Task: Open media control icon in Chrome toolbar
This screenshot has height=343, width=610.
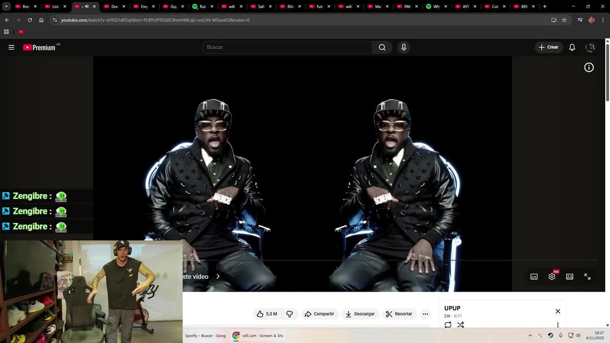Action: (x=580, y=20)
